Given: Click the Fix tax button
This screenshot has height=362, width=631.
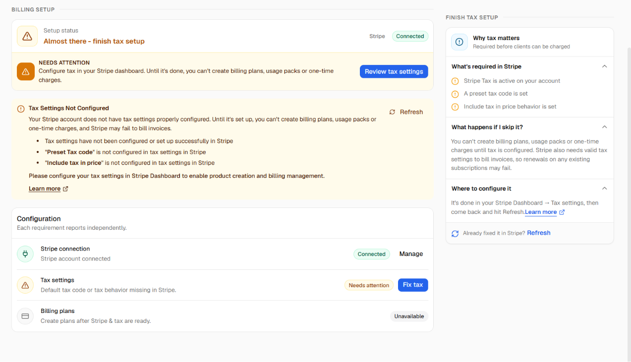Looking at the screenshot, I should (413, 285).
